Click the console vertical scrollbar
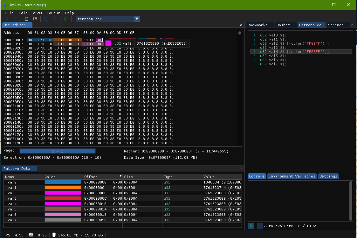This screenshot has height=238, width=357. 351,201
